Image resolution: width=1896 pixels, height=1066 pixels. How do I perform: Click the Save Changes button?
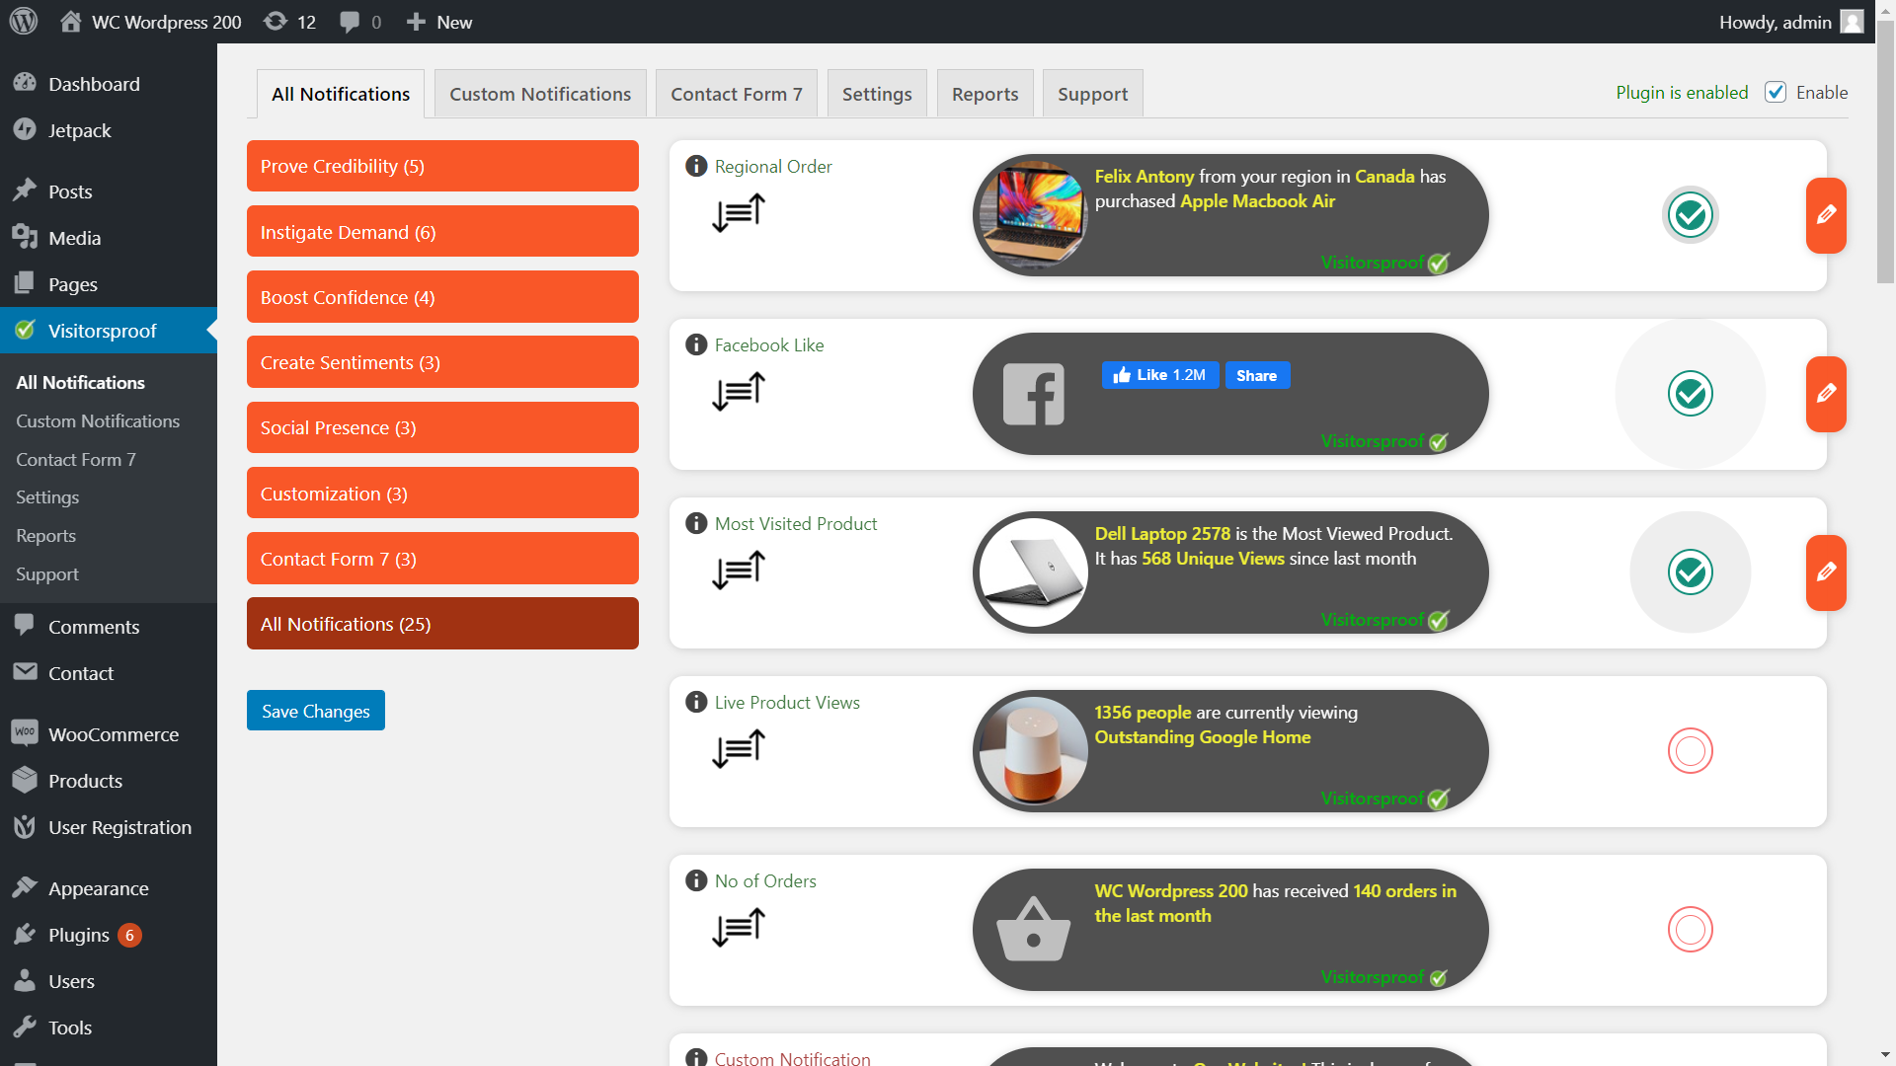(316, 711)
